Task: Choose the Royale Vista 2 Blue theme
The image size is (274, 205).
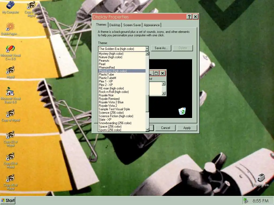Action: click(x=122, y=102)
